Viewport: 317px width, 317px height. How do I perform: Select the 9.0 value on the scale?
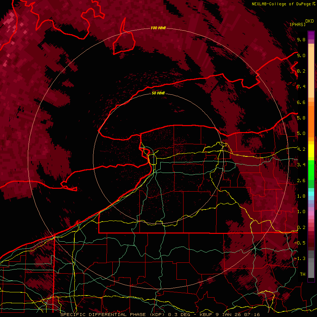tap(301, 55)
